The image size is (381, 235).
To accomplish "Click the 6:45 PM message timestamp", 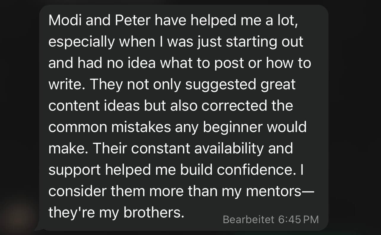I will [299, 219].
